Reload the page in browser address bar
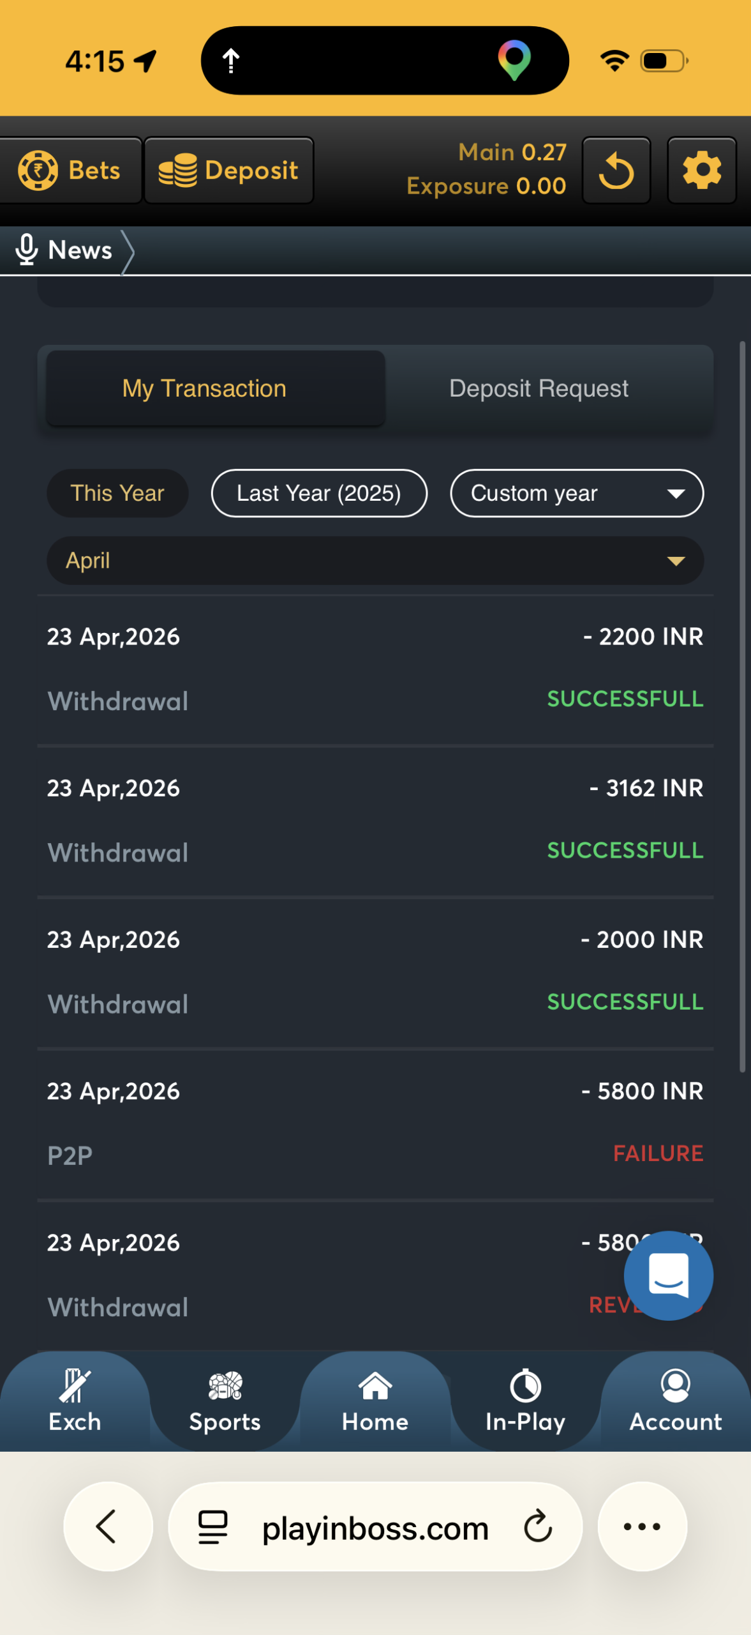Viewport: 751px width, 1635px height. click(537, 1526)
